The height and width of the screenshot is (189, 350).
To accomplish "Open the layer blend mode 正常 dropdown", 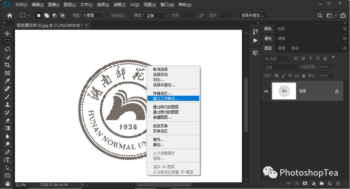I will point(281,67).
